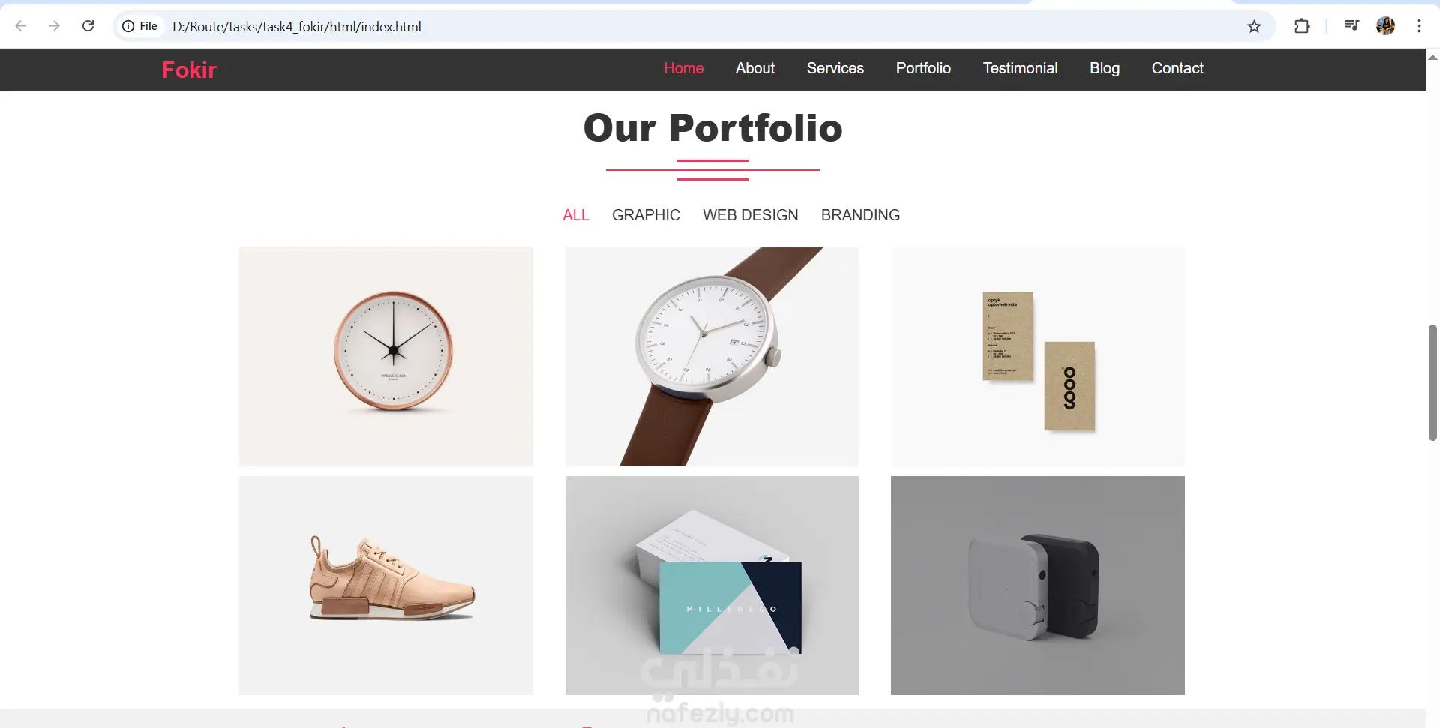Click the Fokir logo

pos(189,70)
